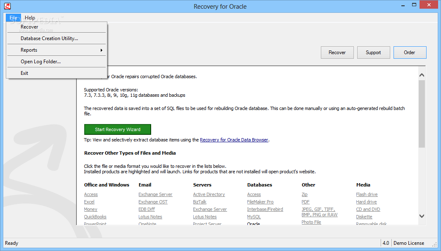The image size is (441, 251).
Task: Click the Order button
Action: (410, 53)
